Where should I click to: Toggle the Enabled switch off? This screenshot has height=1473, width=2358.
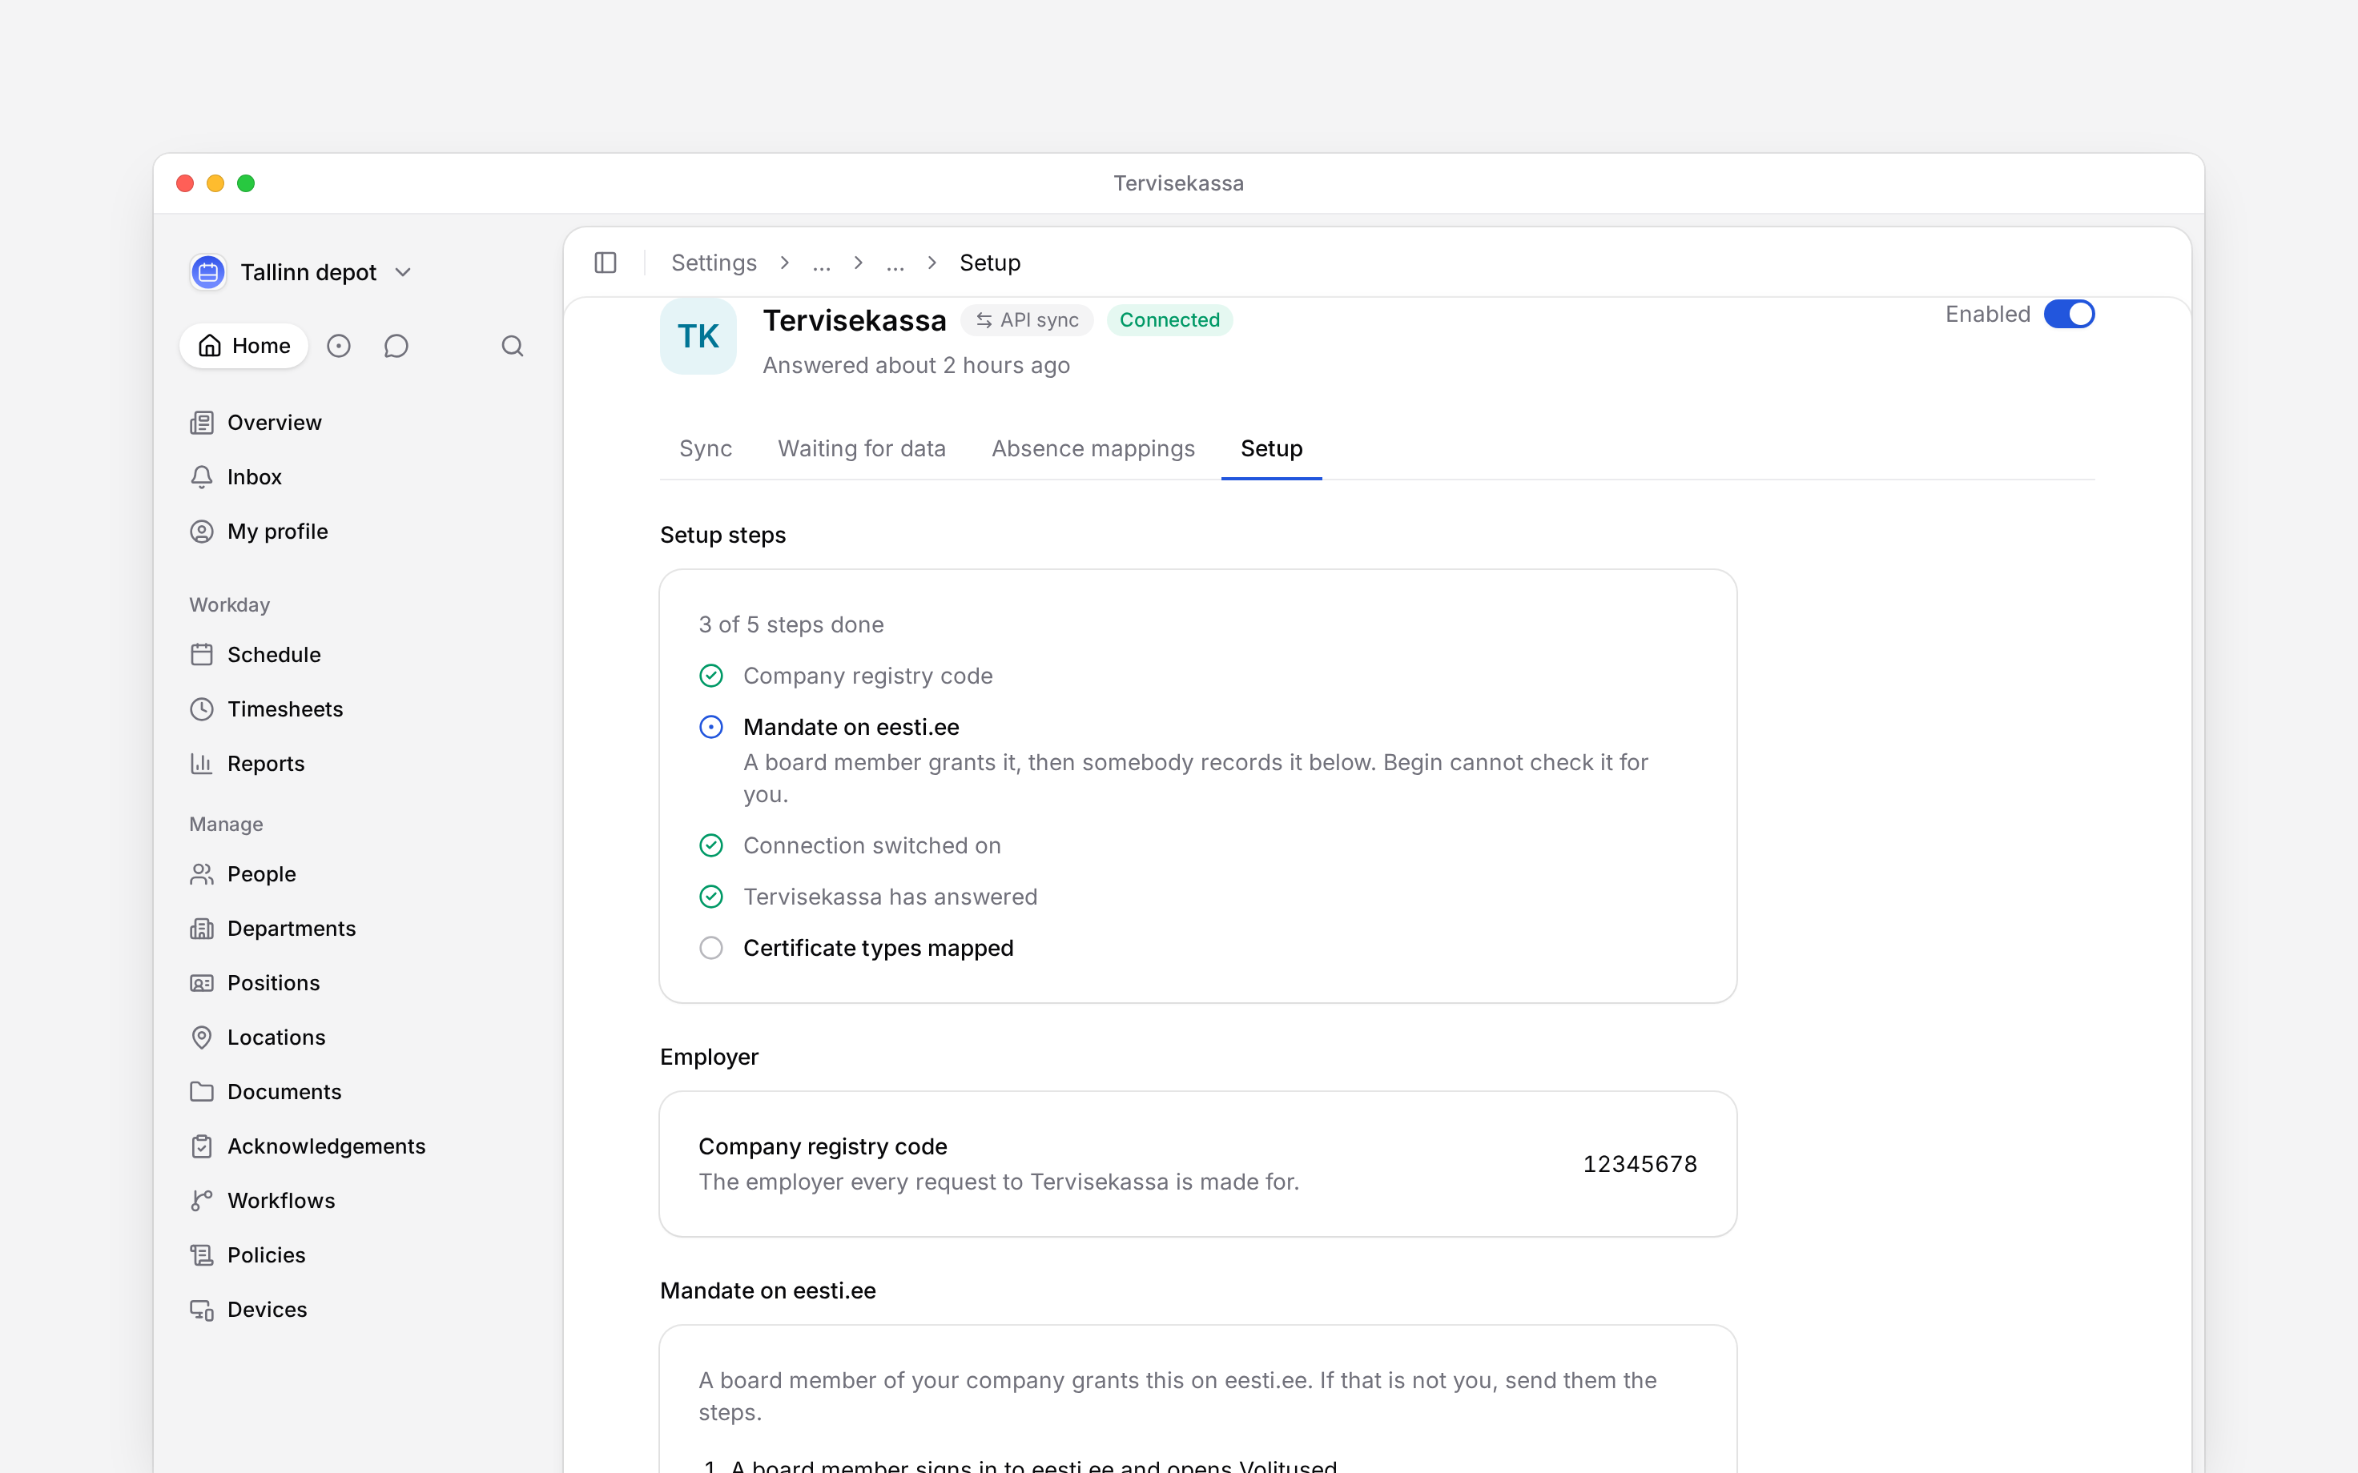2069,315
